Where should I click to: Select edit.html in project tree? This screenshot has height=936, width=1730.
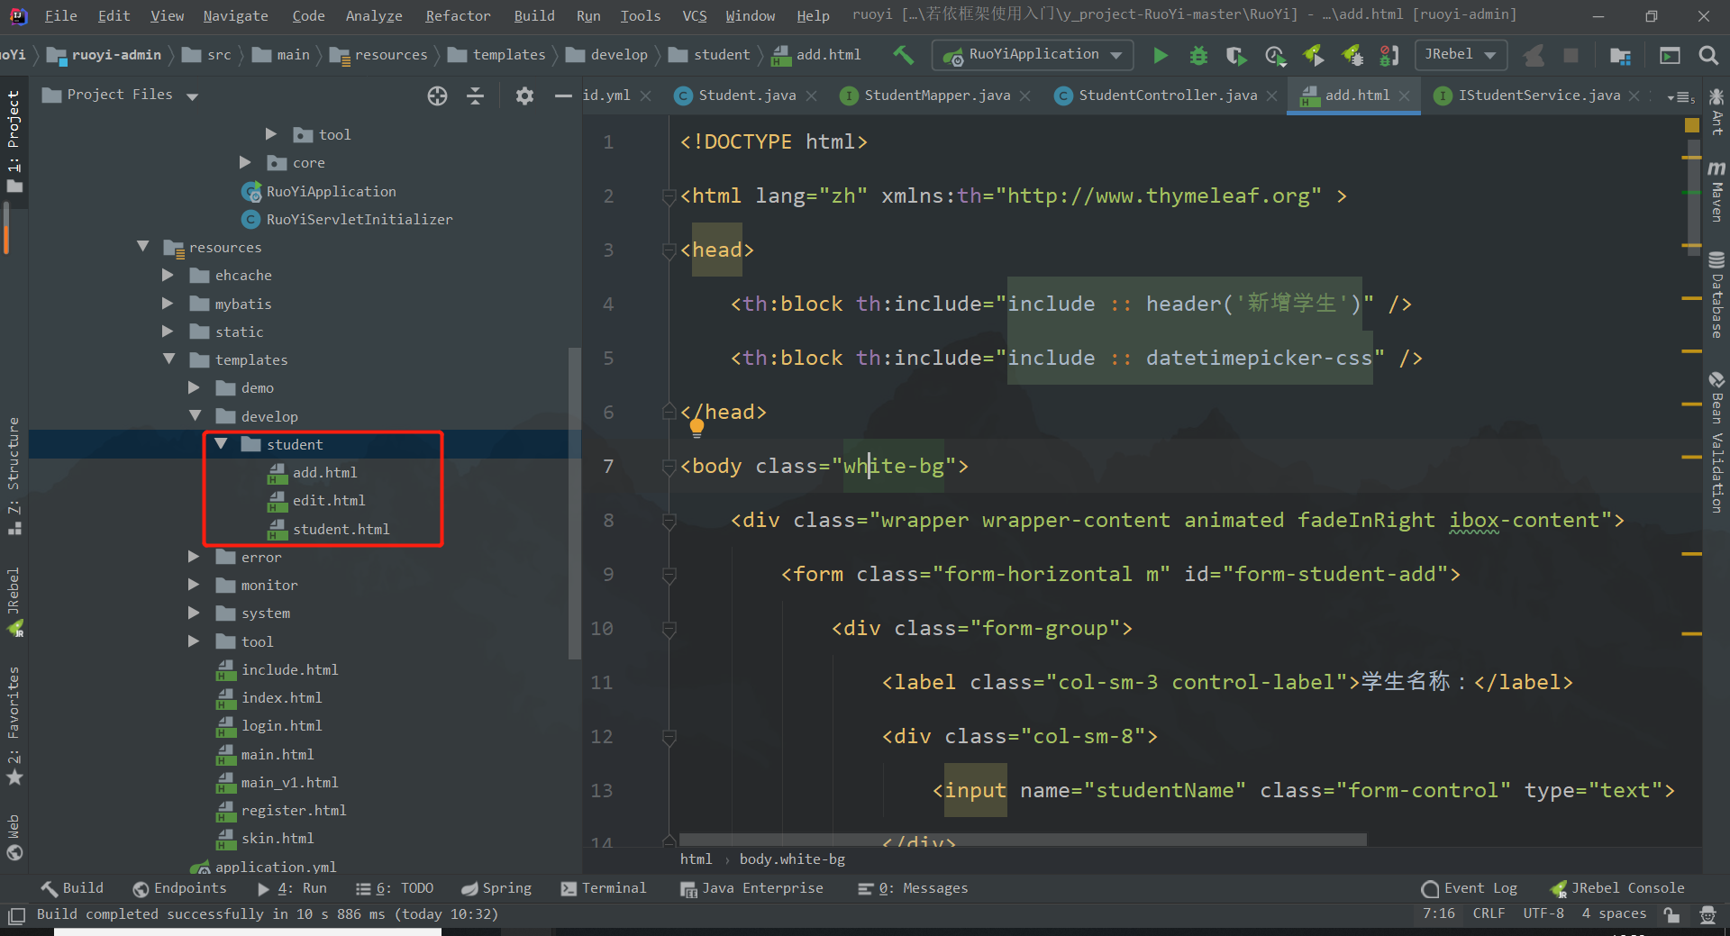coord(329,500)
